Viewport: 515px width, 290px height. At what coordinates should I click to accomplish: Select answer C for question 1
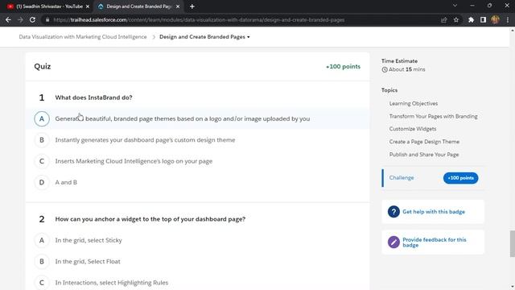(42, 161)
